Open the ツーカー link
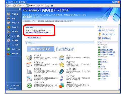This screenshot has height=94, width=126. point(103,66)
